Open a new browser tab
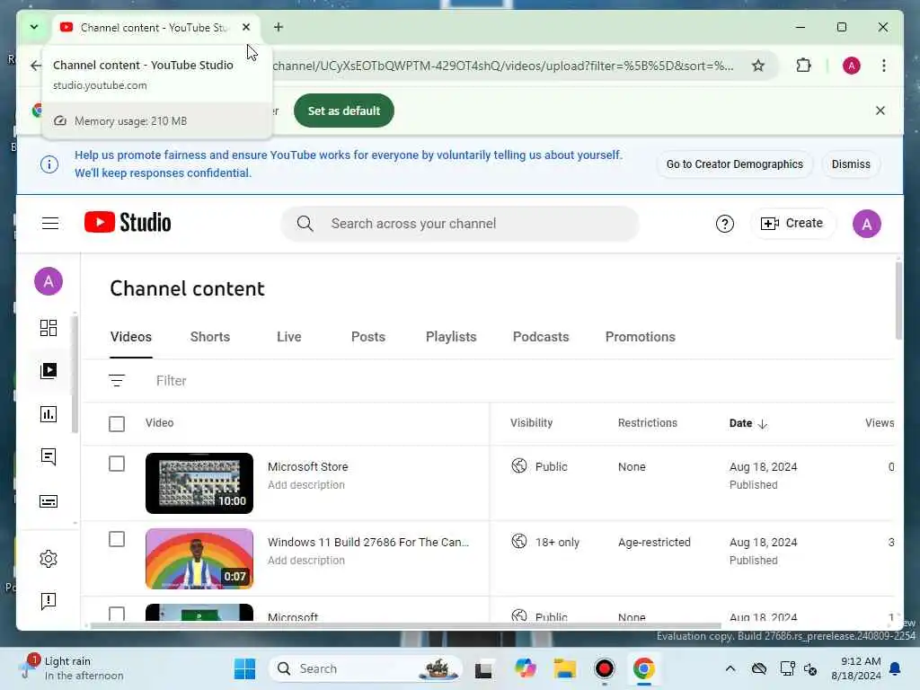Viewport: 920px width, 690px height. [279, 27]
